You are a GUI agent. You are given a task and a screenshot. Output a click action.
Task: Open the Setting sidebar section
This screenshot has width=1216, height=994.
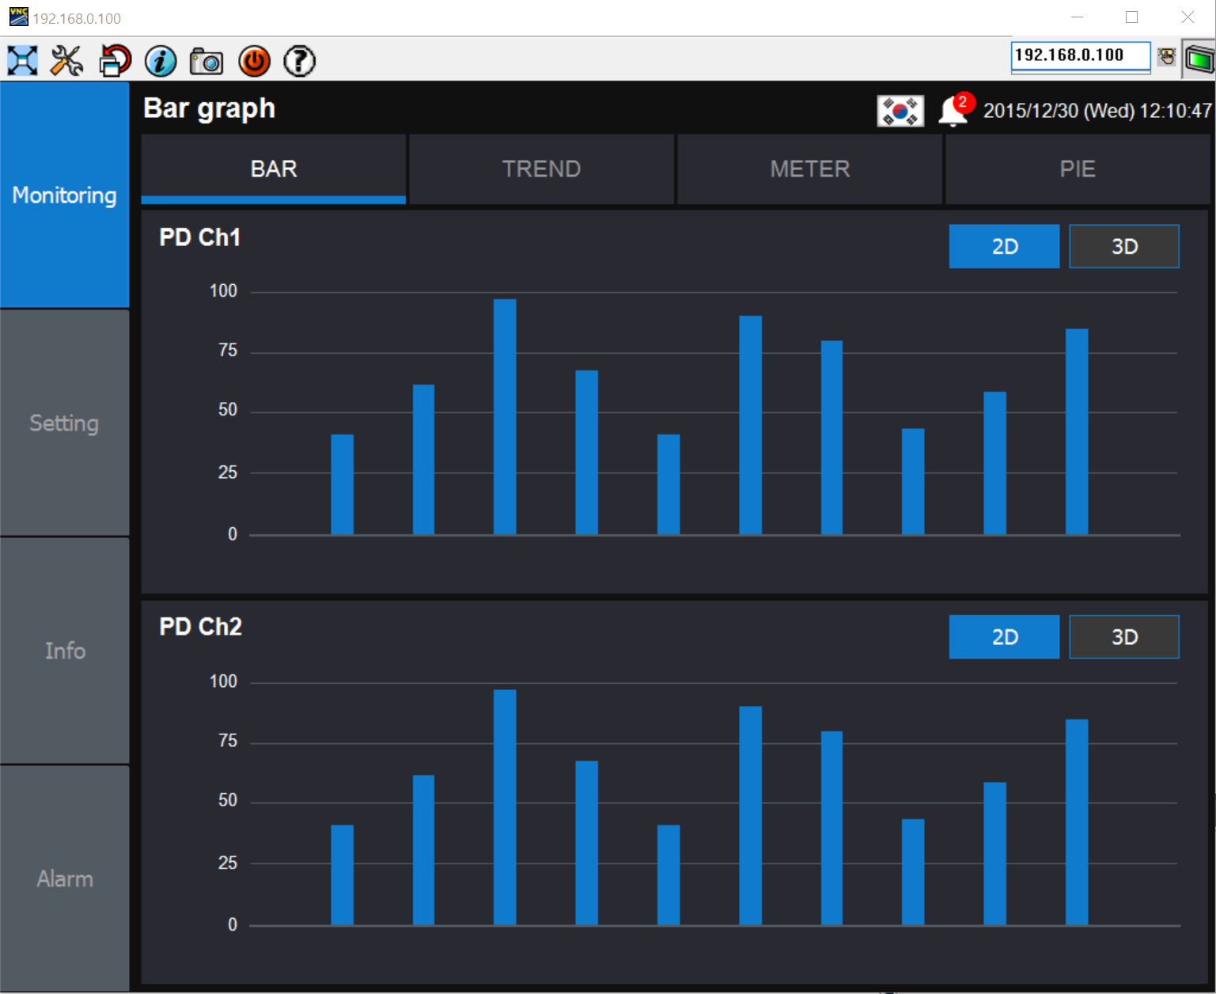coord(64,423)
